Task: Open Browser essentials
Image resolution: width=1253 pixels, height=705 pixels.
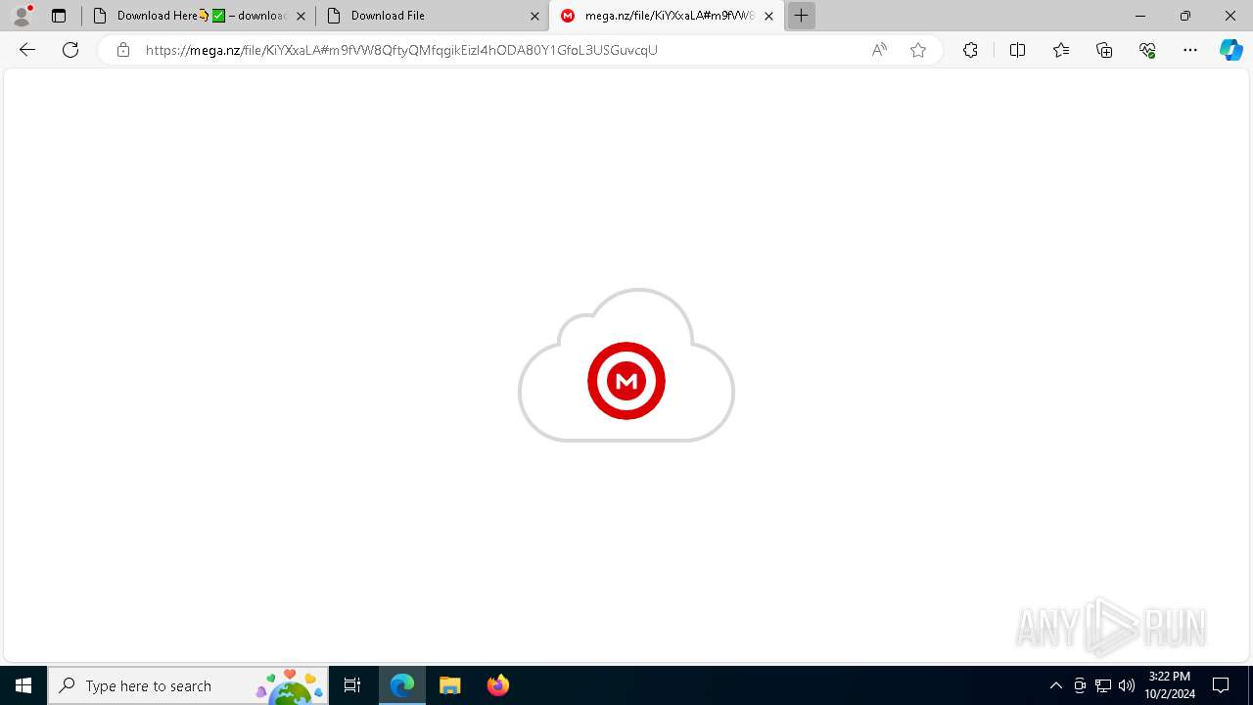Action: pos(1147,50)
